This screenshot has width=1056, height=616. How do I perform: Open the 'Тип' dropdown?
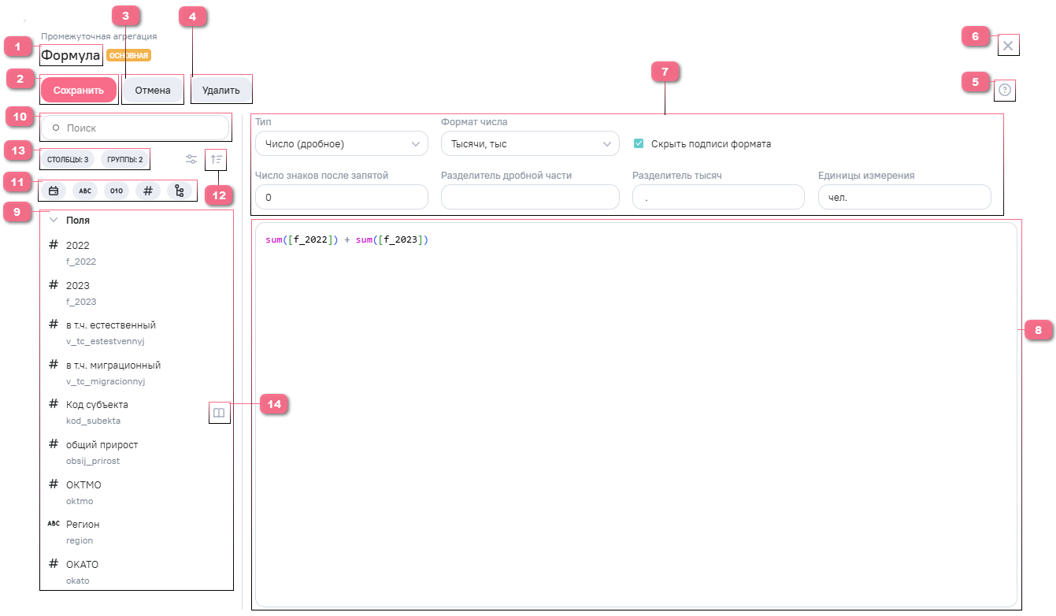pos(342,144)
